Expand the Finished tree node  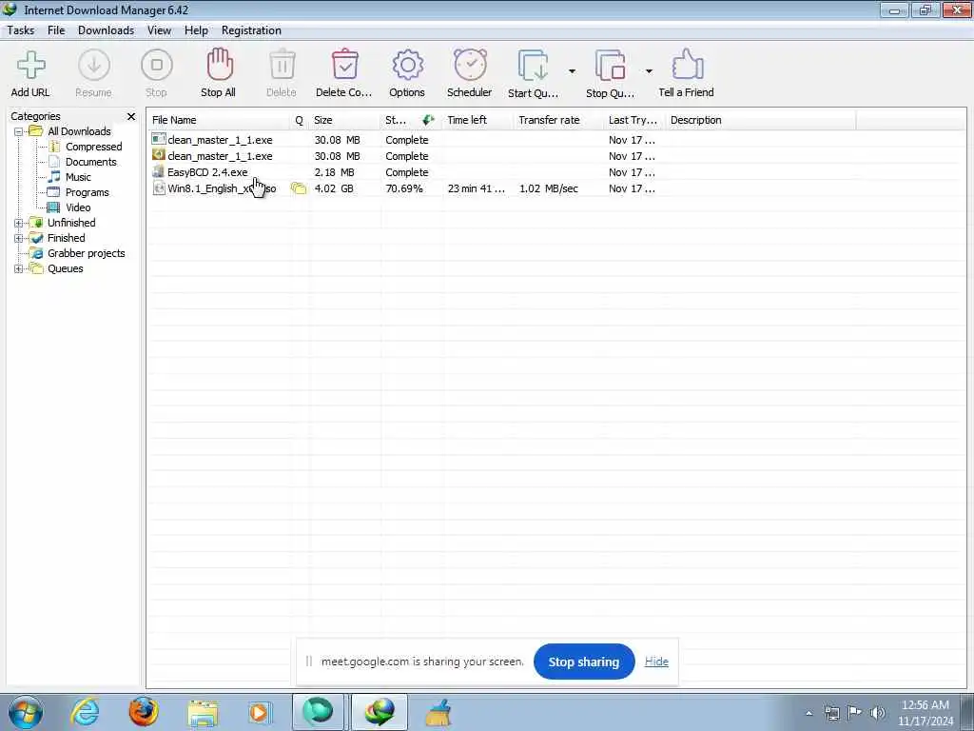coord(19,238)
